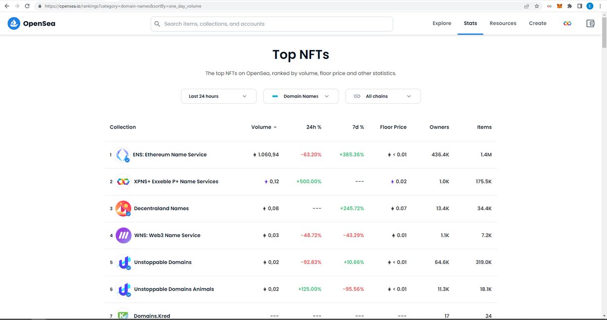The width and height of the screenshot is (607, 320).
Task: Sort by the Volume column header
Action: 264,127
